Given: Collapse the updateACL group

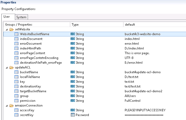Looking at the screenshot, I should tap(7, 68).
